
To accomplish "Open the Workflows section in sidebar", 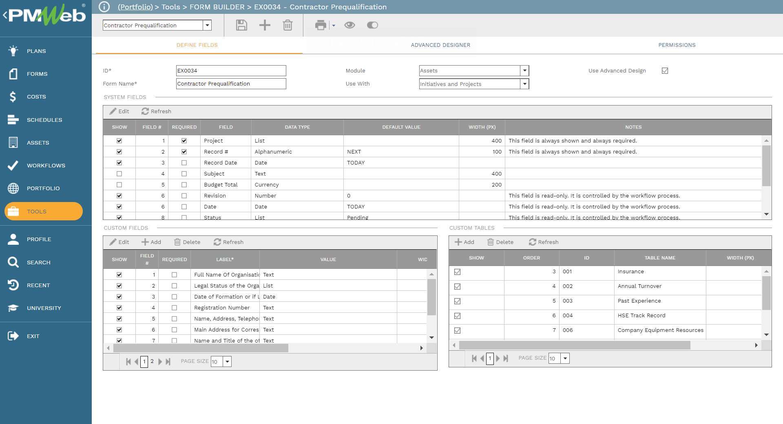I will click(x=46, y=165).
